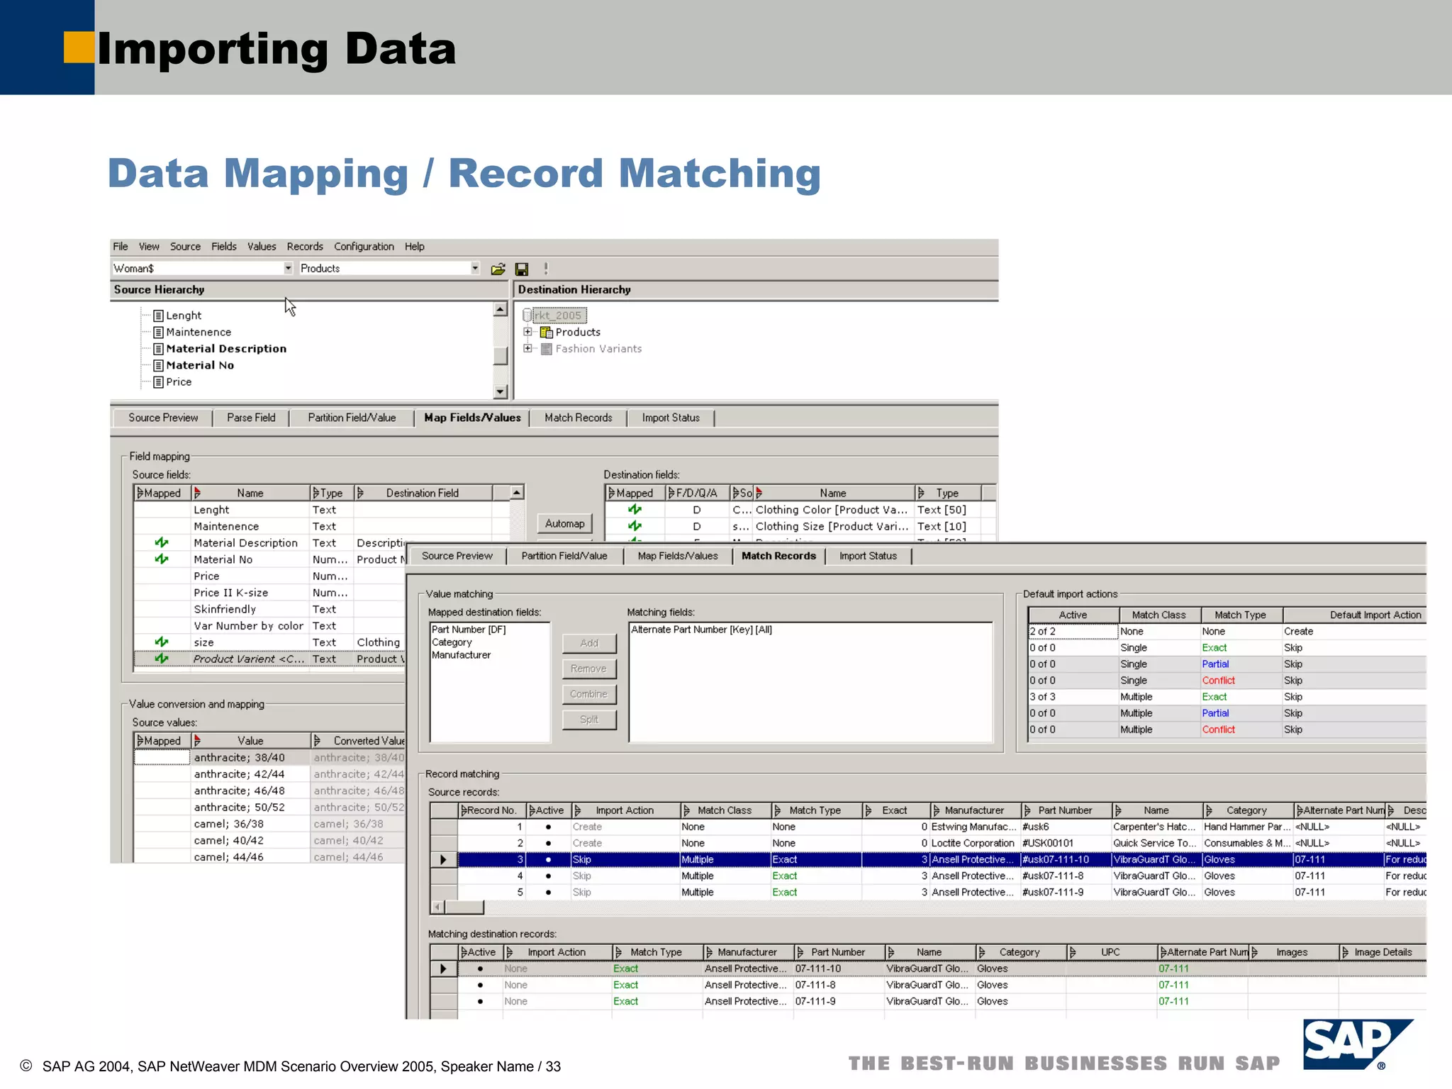The height and width of the screenshot is (1089, 1452).
Task: Select the Material No field icon in hierarchy
Action: point(159,365)
